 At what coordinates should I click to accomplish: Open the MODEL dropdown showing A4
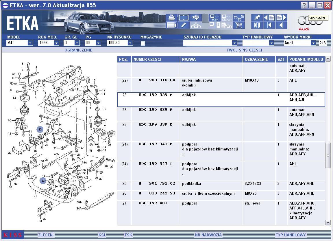coord(30,43)
